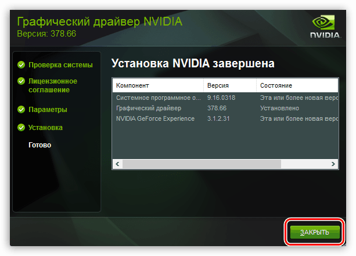Click the Версия: 378.66 header text

tap(46, 34)
